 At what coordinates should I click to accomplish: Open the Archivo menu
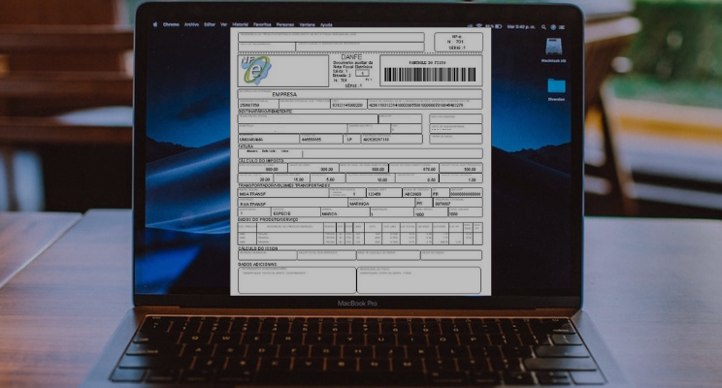click(191, 24)
